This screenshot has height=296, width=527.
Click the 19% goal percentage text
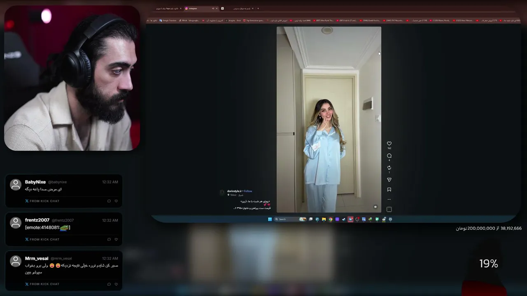[x=489, y=264]
